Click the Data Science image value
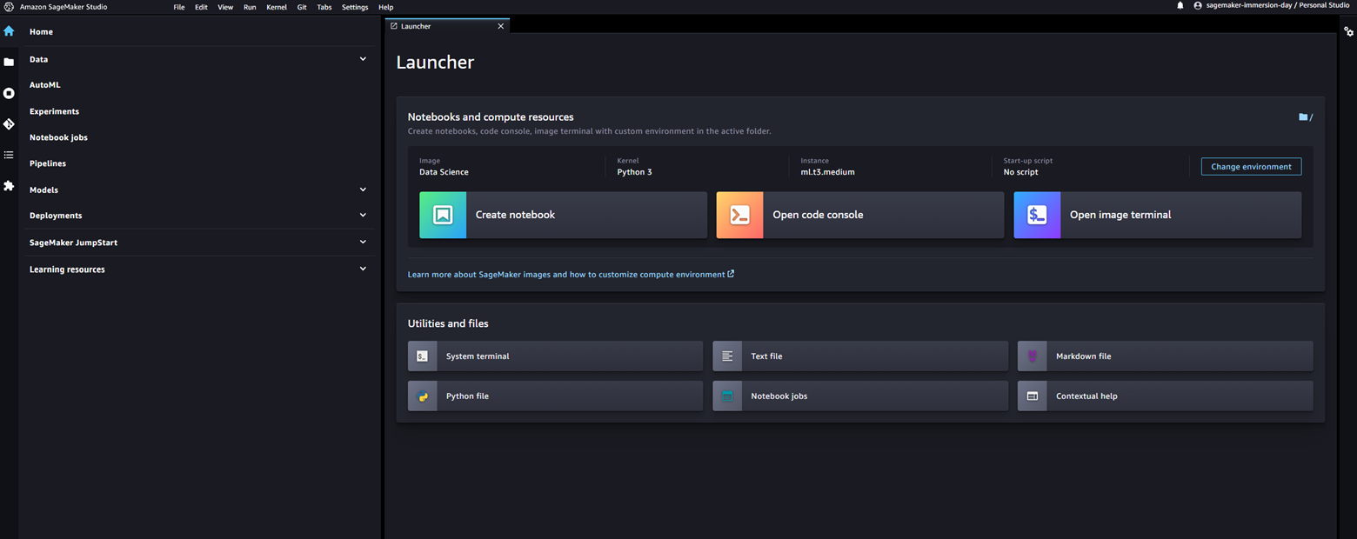This screenshot has height=539, width=1357. (x=444, y=172)
